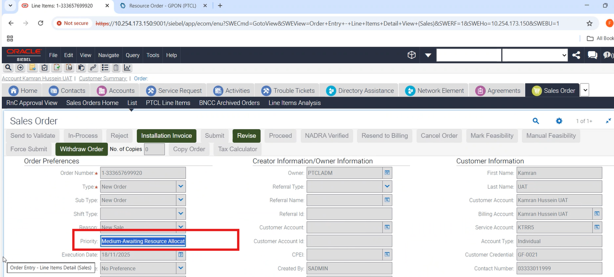The width and height of the screenshot is (614, 277).
Task: Open the Owner field pick icon
Action: pyautogui.click(x=387, y=173)
